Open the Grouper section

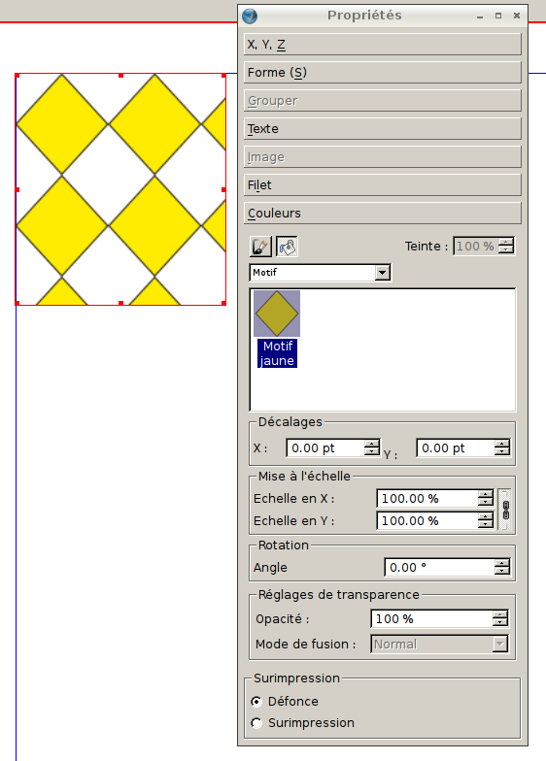pyautogui.click(x=383, y=101)
